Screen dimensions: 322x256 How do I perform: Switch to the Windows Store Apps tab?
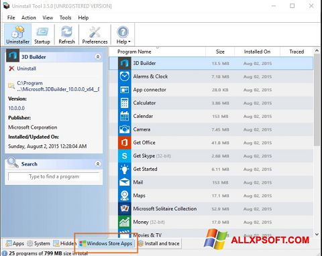click(x=106, y=243)
